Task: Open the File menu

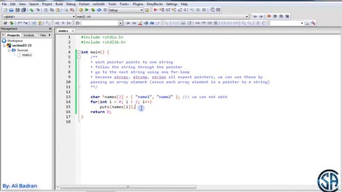Action: (x=4, y=4)
